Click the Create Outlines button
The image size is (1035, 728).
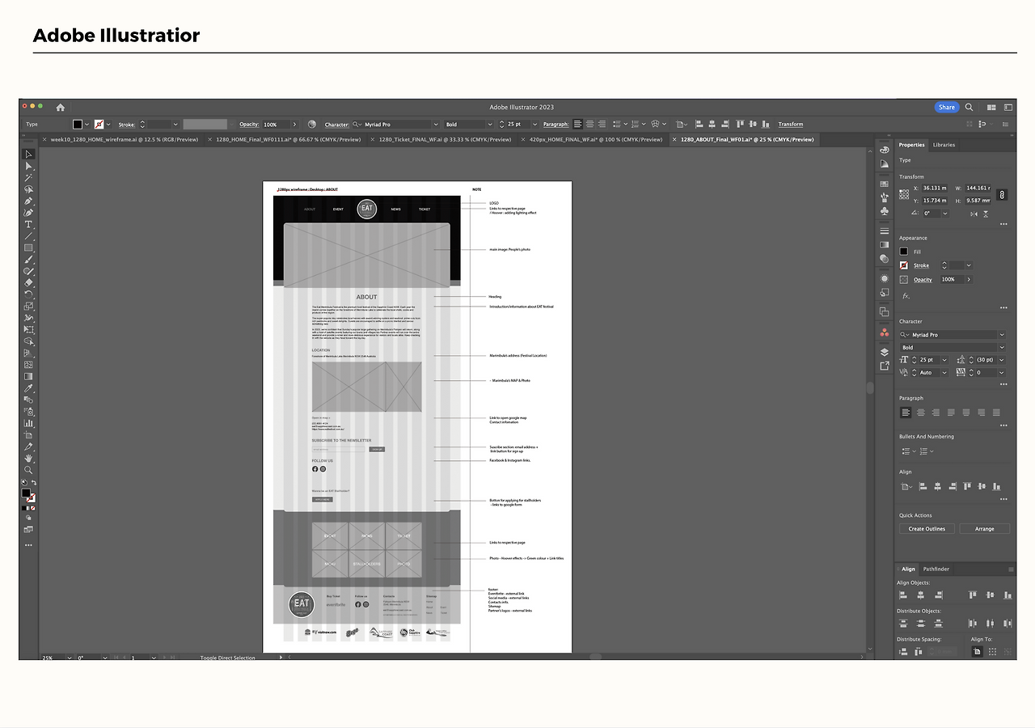point(927,528)
